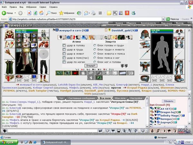The image size is (193, 145).
Task: Click the 'Вперёд!!!' button
Action: coord(91,66)
